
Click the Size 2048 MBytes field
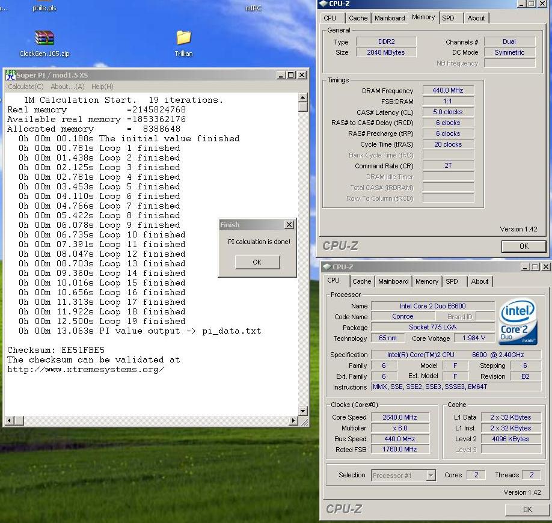coord(386,52)
